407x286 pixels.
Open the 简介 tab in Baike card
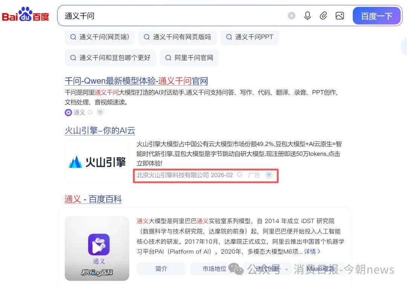click(x=161, y=269)
